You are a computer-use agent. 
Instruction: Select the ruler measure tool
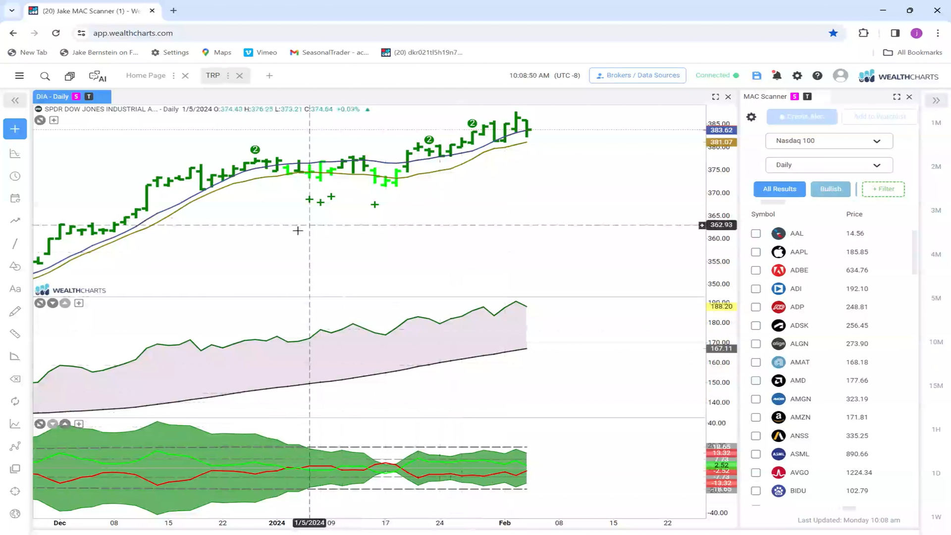[x=15, y=333]
